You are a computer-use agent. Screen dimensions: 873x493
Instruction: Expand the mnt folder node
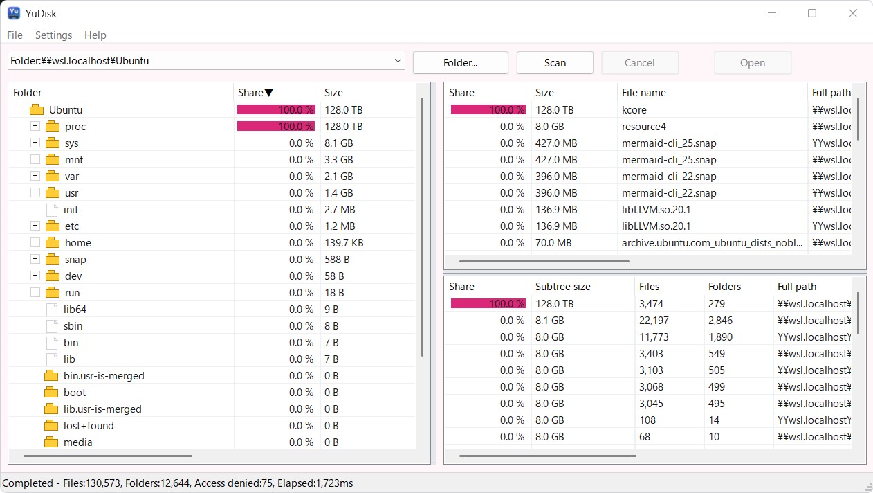[35, 159]
